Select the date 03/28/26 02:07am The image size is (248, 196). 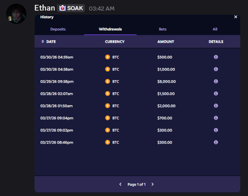coord(57,94)
